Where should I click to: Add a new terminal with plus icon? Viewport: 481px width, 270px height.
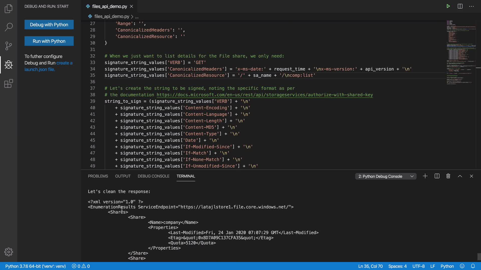click(x=425, y=176)
